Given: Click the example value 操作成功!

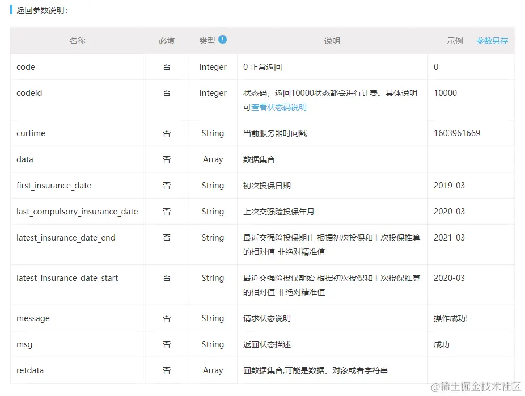Looking at the screenshot, I should [451, 318].
